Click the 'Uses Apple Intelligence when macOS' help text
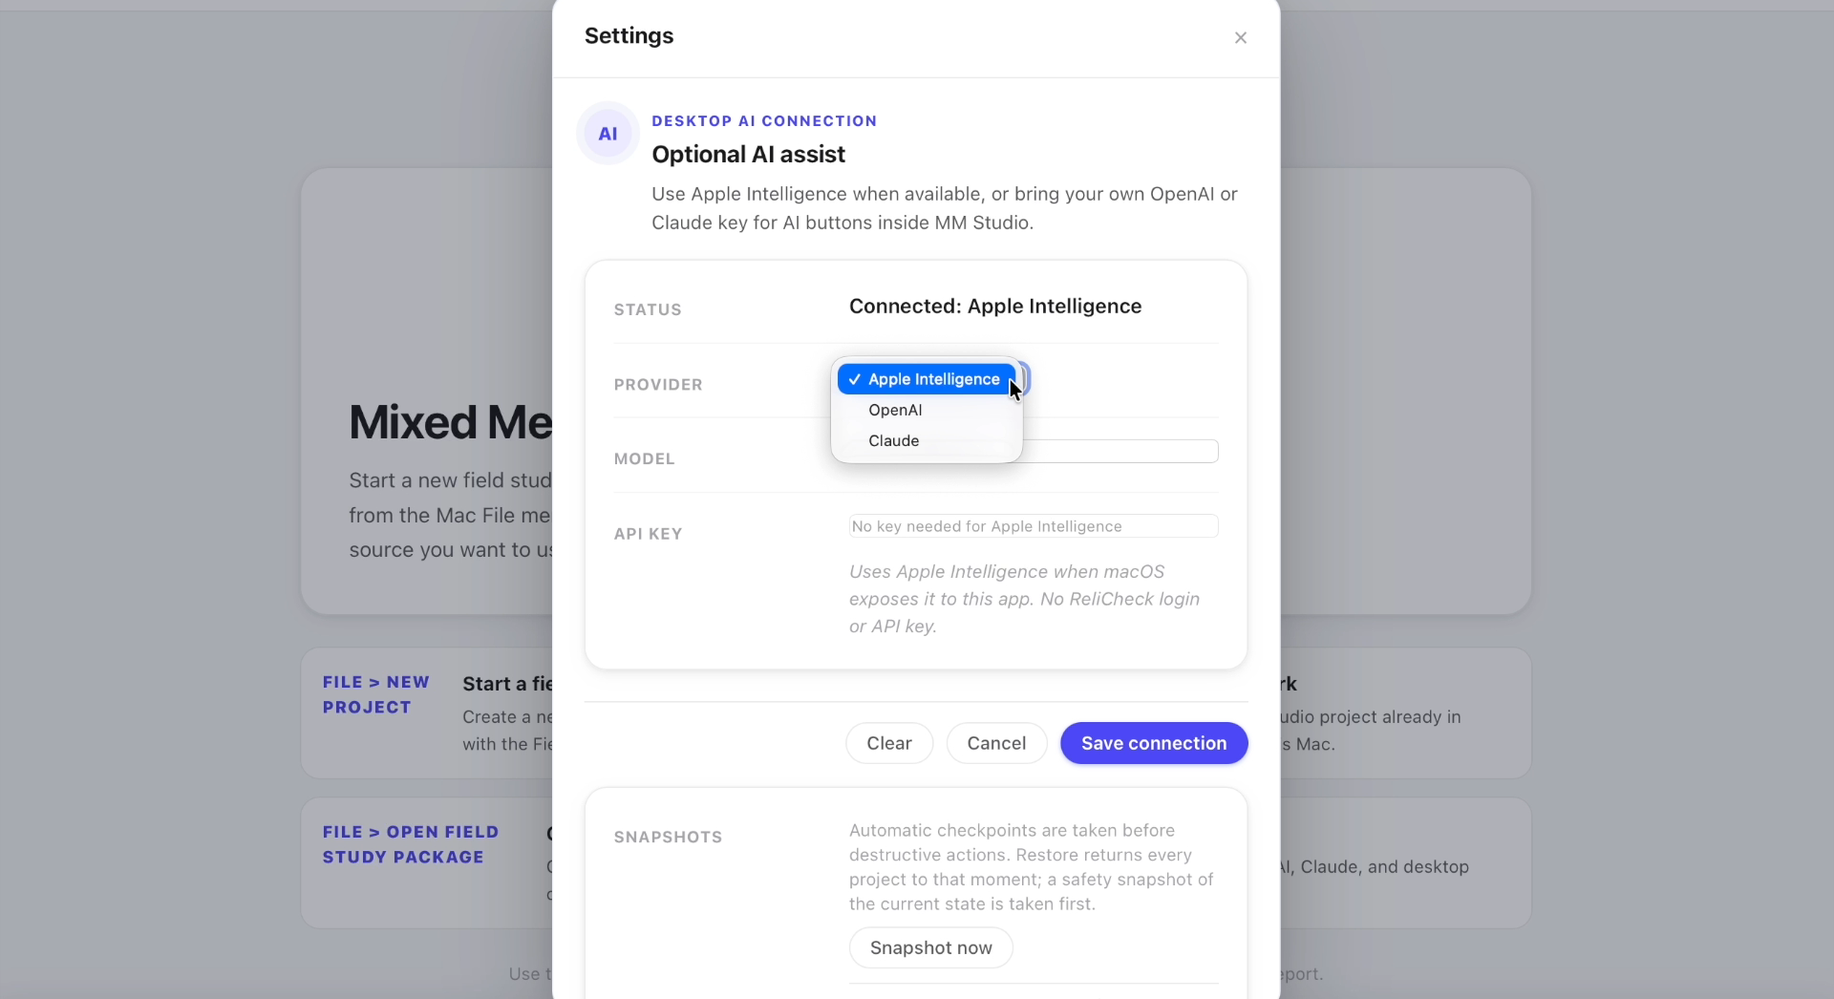 click(1024, 599)
